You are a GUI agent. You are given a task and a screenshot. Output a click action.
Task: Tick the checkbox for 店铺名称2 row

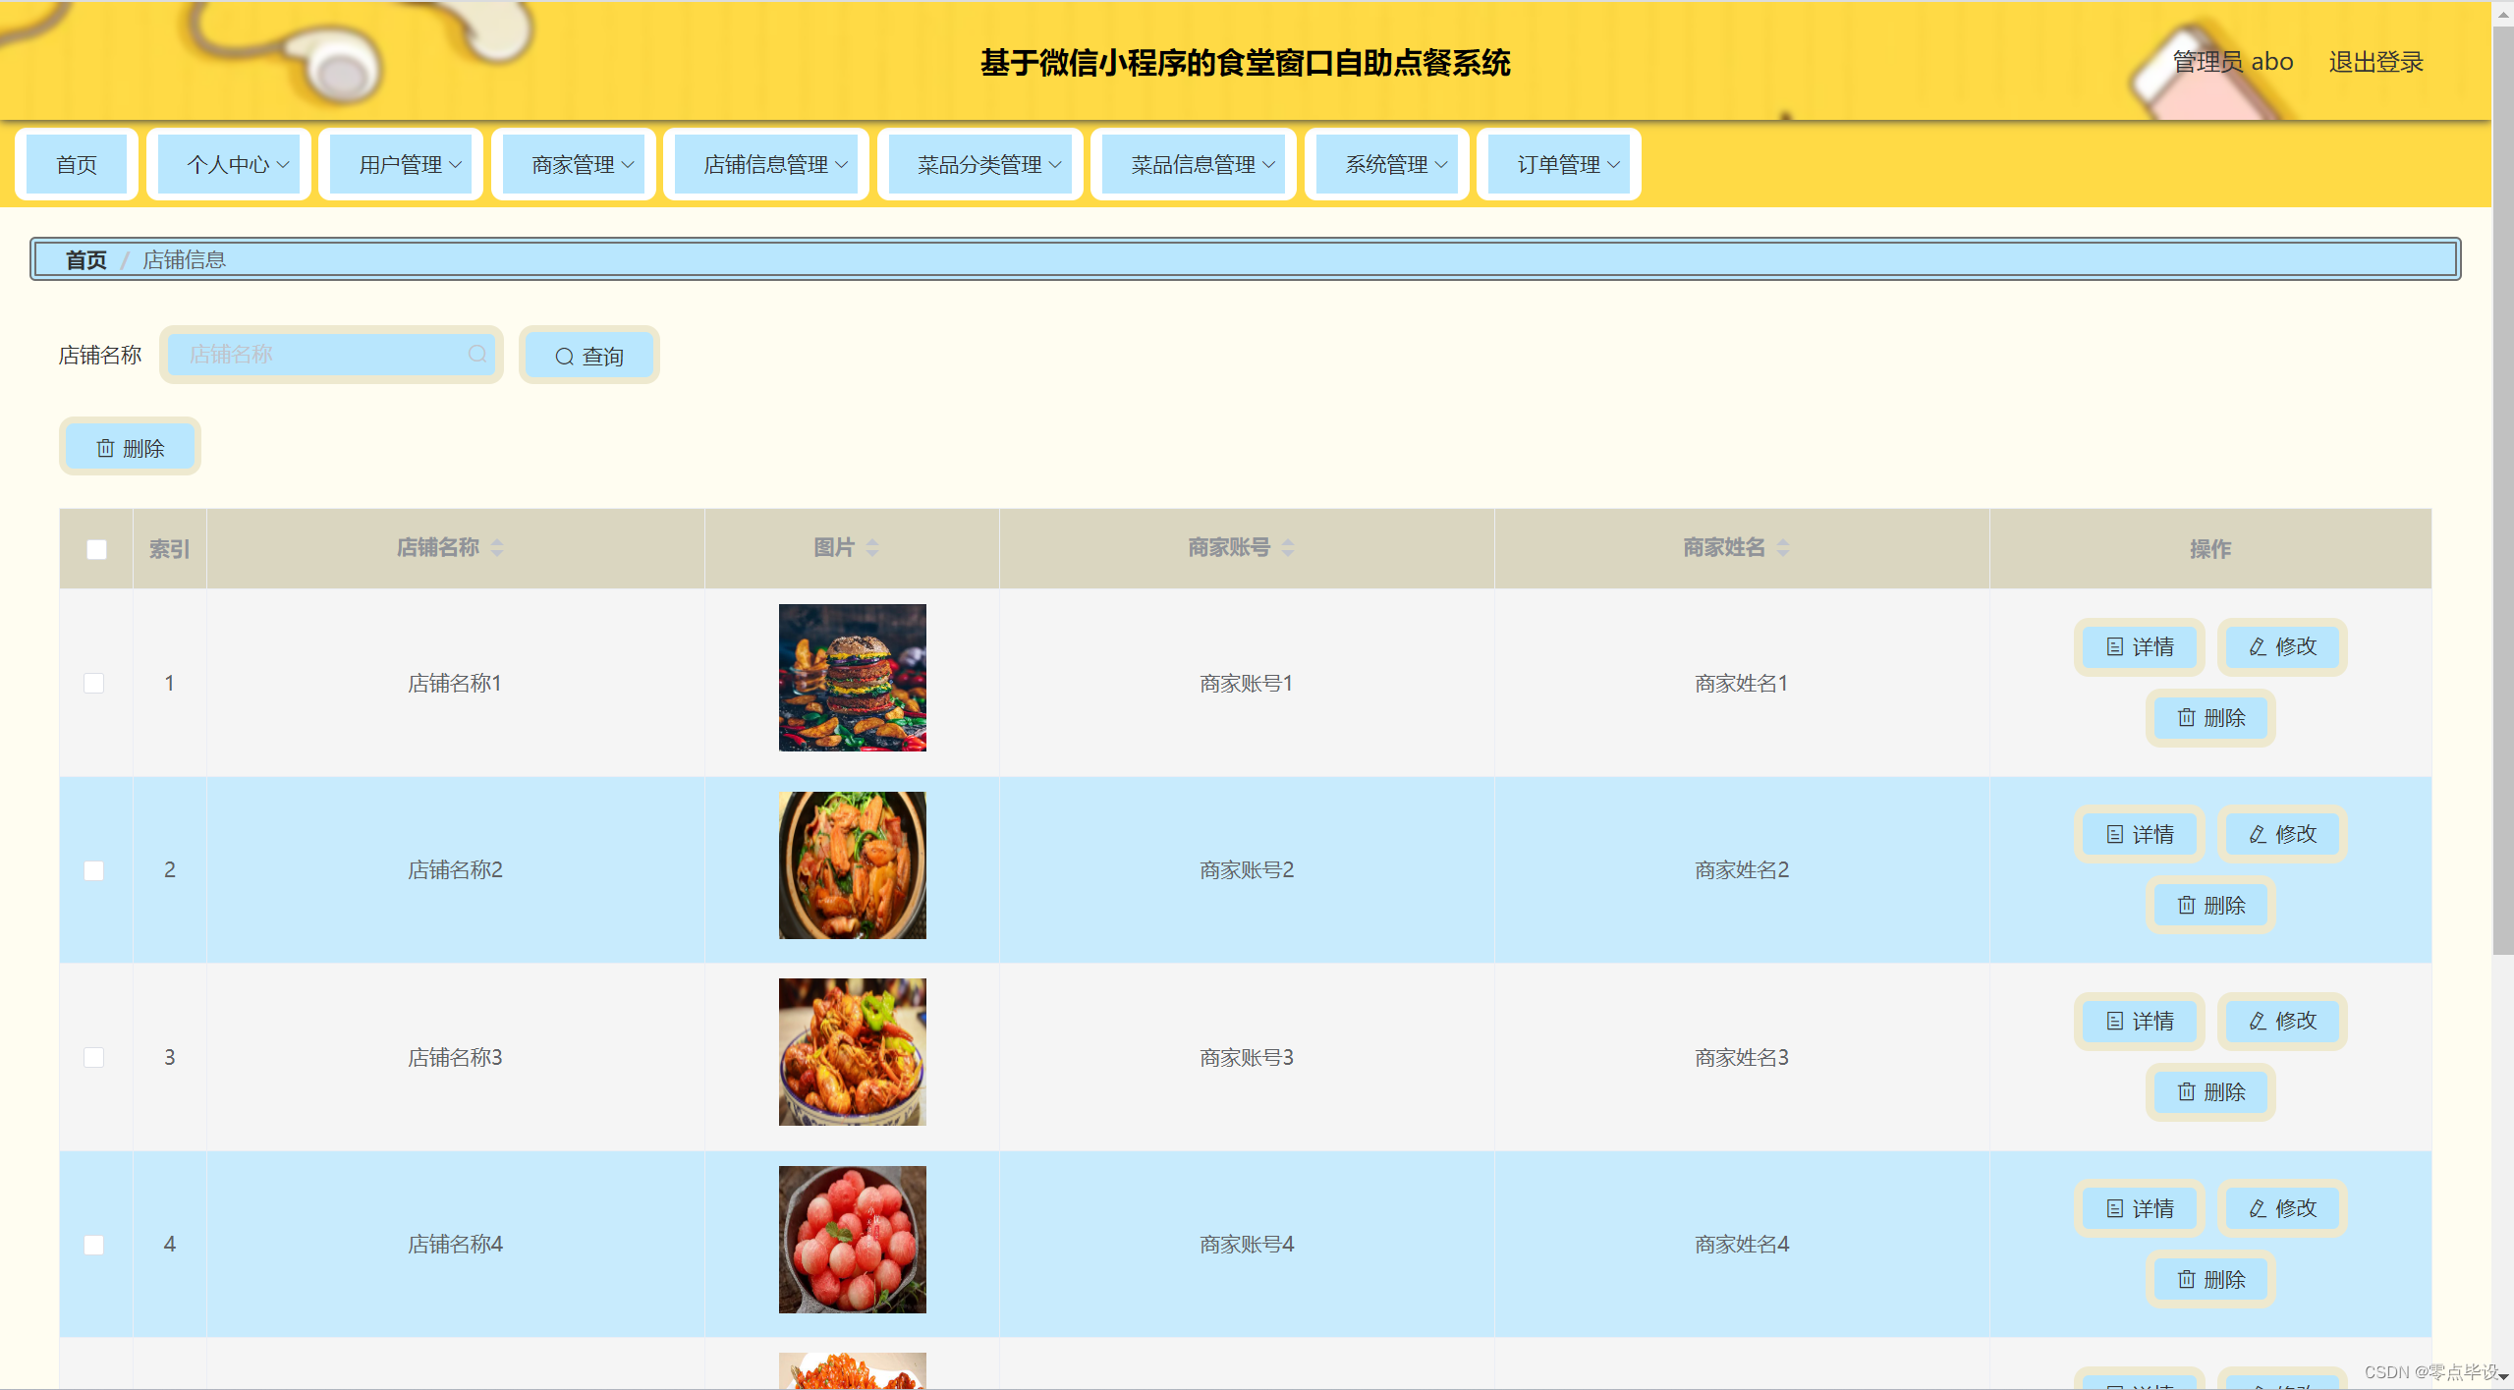click(94, 870)
